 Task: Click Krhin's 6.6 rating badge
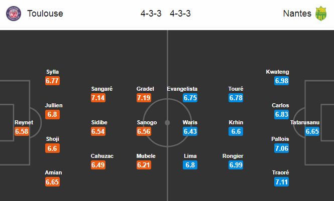pyautogui.click(x=236, y=131)
